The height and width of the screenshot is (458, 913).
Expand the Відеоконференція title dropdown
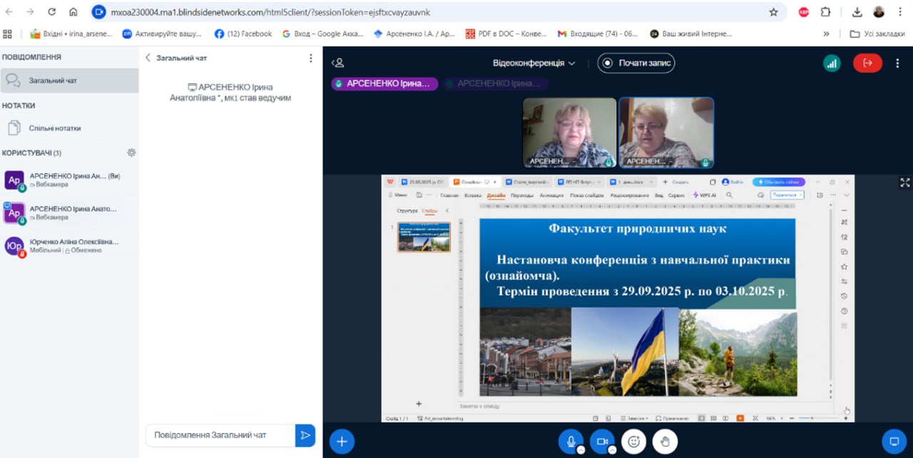534,63
